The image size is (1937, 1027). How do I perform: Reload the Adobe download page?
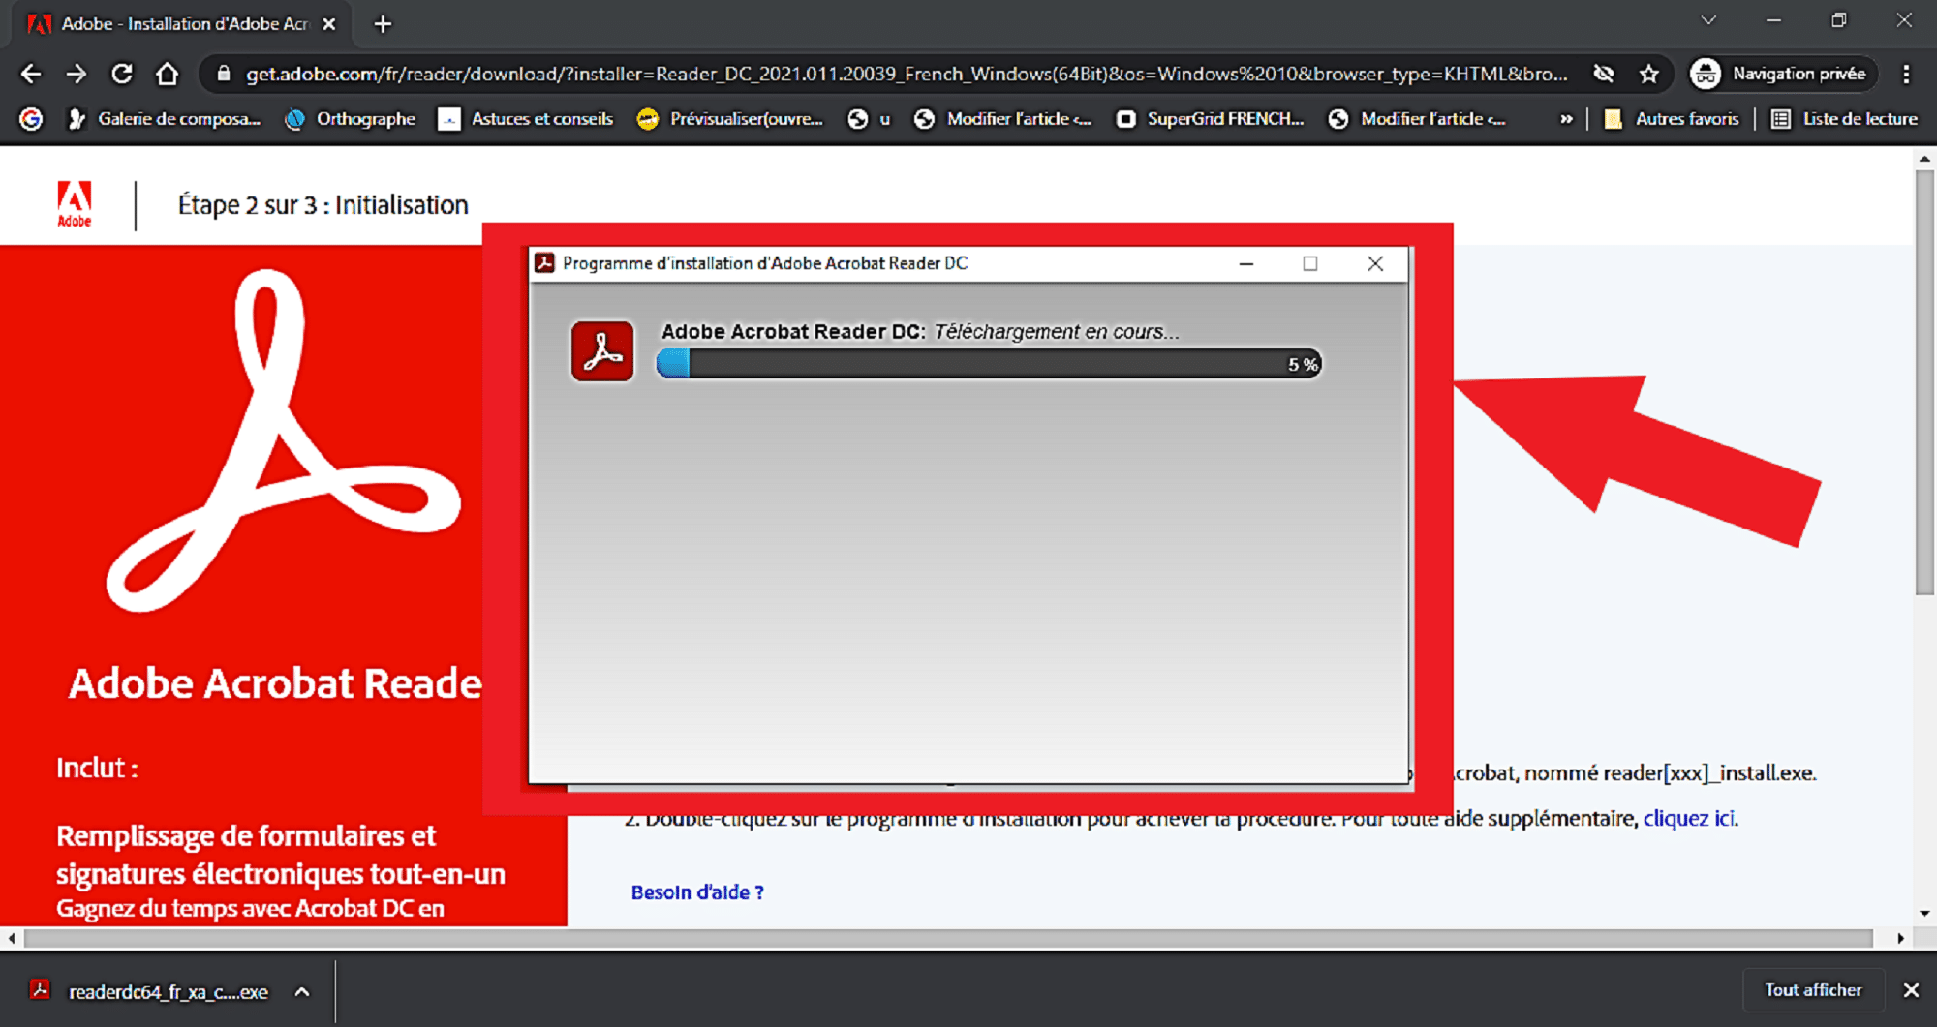pos(122,74)
